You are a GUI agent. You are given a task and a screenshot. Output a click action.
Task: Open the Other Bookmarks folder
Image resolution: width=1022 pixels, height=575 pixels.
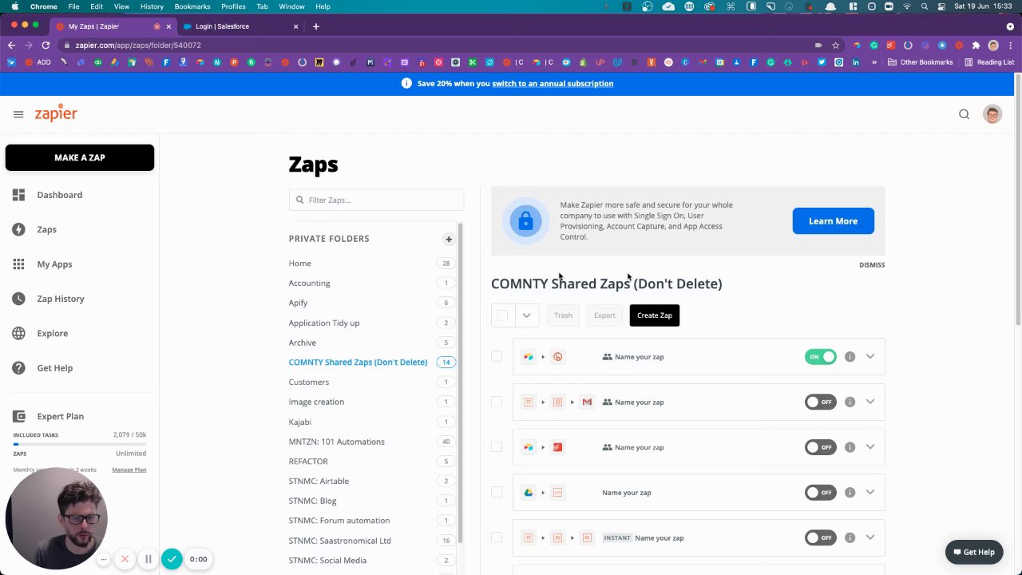point(920,62)
